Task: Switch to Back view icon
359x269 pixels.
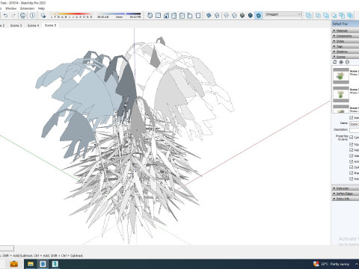Action: point(182,16)
